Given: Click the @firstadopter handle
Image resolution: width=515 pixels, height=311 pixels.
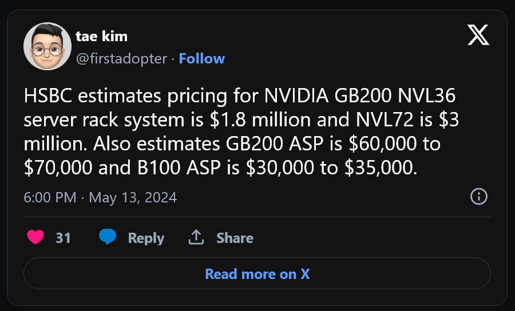Looking at the screenshot, I should click(x=121, y=59).
